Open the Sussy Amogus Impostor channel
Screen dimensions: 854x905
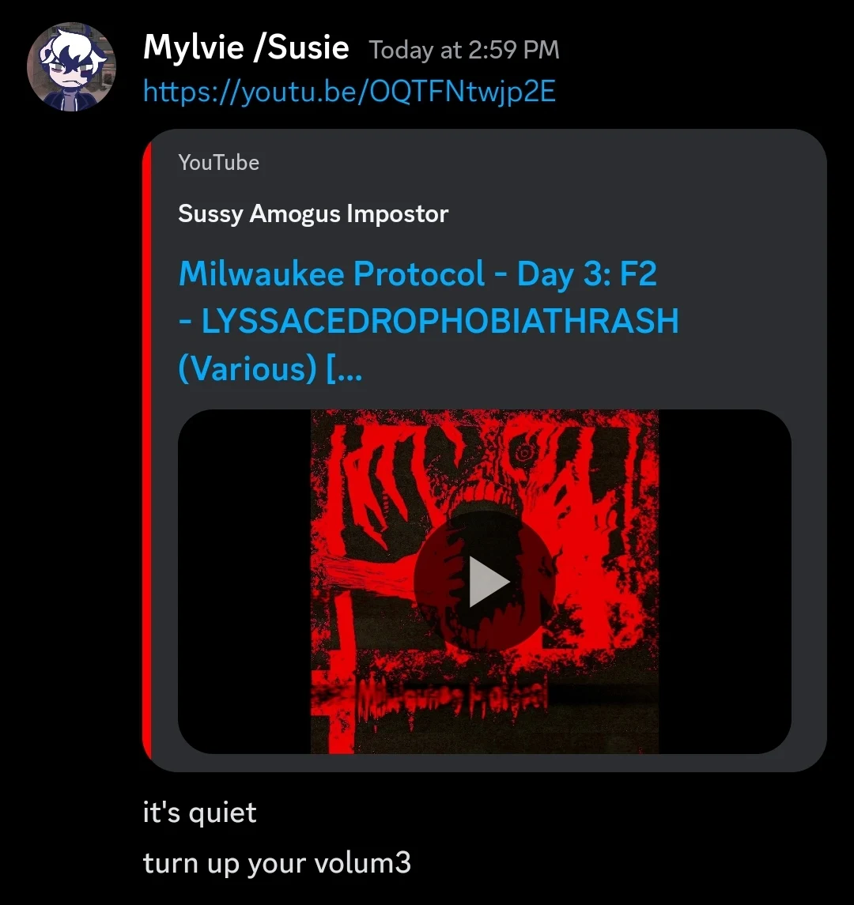313,213
